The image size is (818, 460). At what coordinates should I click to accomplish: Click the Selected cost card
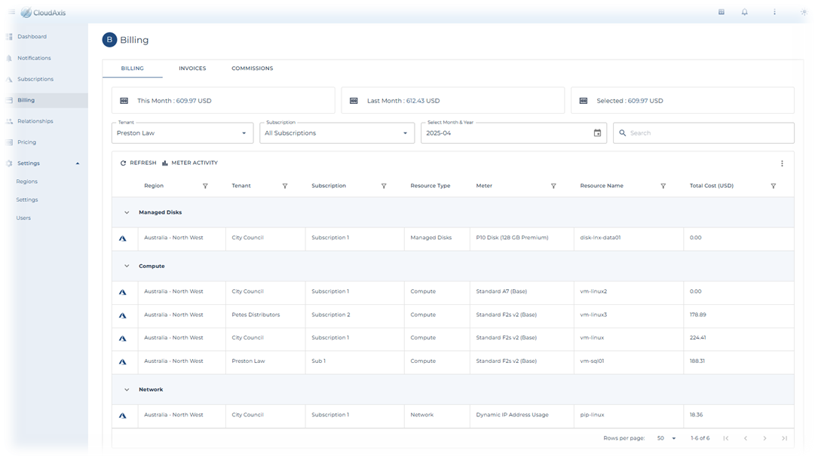tap(682, 101)
